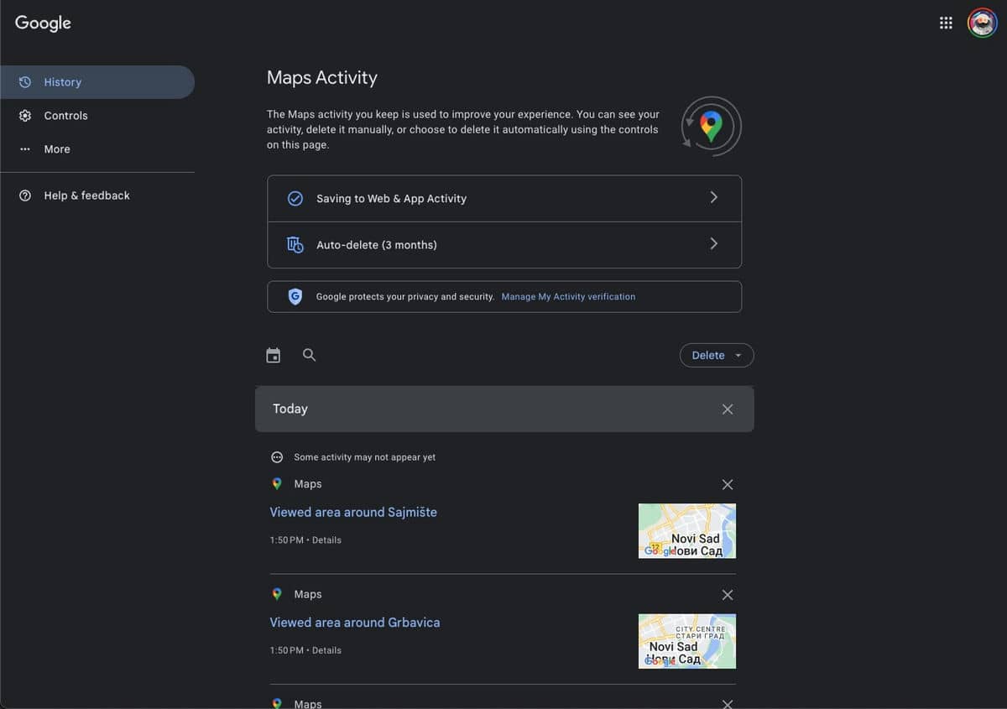This screenshot has width=1007, height=709.
Task: Select History in the sidebar
Action: (x=63, y=82)
